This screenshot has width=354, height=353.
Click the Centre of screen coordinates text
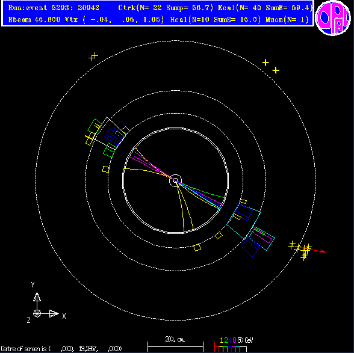pyautogui.click(x=61, y=349)
